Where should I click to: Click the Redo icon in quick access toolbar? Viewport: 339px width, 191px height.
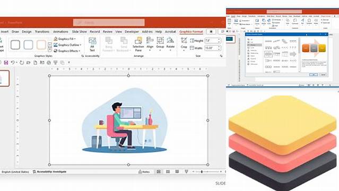point(22,63)
